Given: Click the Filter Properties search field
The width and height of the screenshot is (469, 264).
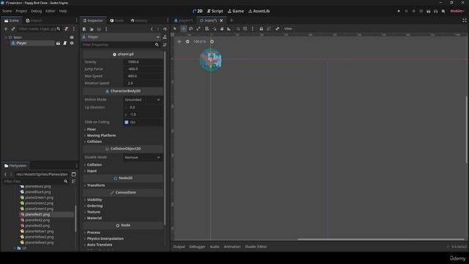Looking at the screenshot, I should click(x=121, y=45).
